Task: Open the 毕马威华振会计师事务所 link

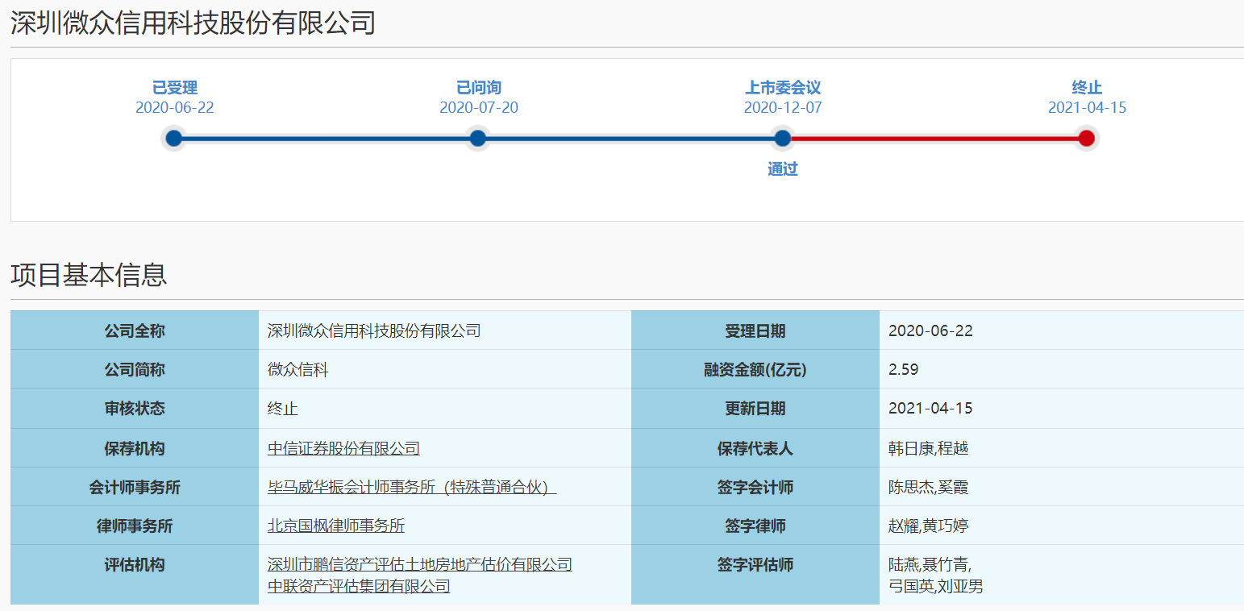Action: point(411,488)
